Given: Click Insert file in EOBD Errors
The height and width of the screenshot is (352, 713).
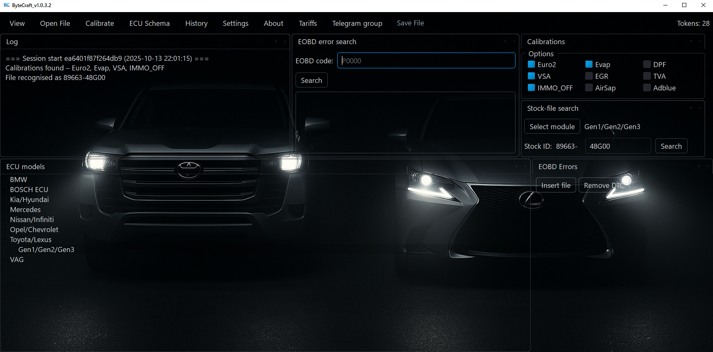Looking at the screenshot, I should point(556,185).
